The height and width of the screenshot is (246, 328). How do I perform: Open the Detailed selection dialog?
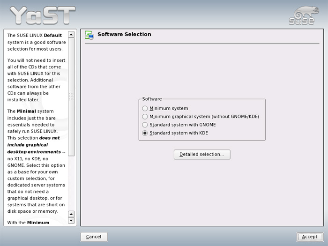click(202, 154)
